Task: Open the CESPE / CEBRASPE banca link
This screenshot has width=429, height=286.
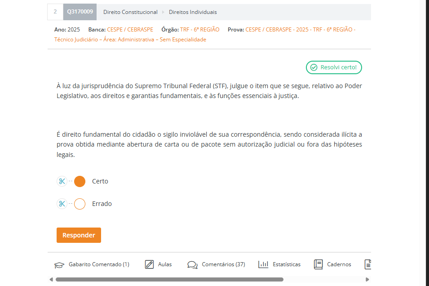Action: [x=130, y=30]
